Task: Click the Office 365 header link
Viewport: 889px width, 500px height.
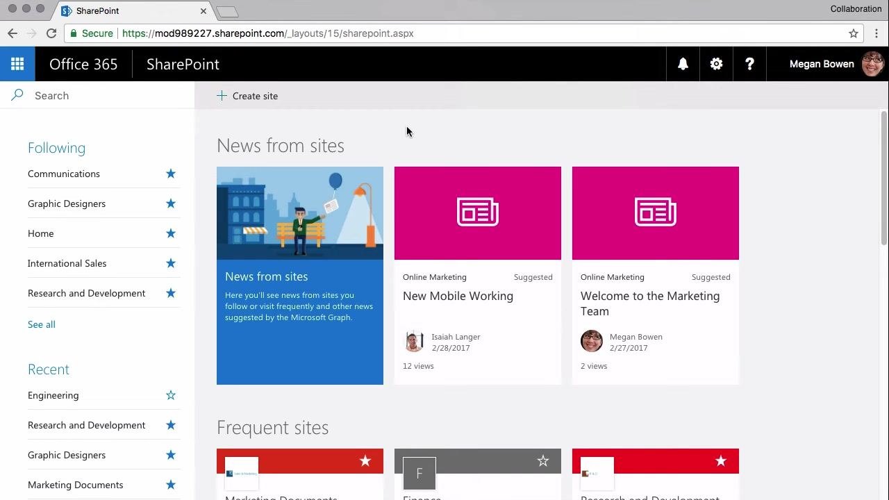Action: (x=83, y=64)
